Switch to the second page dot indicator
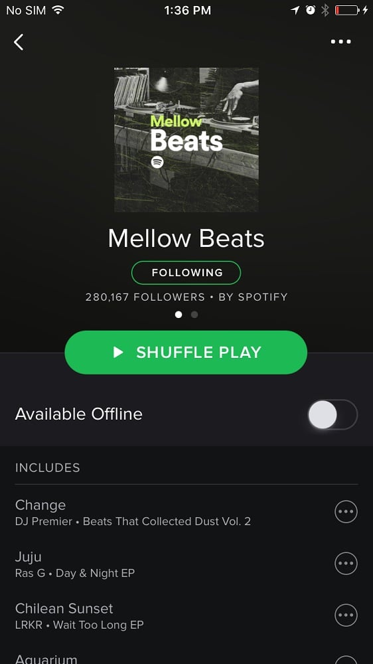The height and width of the screenshot is (664, 373). 194,315
